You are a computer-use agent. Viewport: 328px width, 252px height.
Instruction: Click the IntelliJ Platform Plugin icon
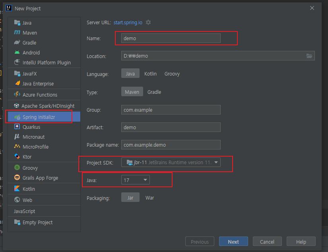pos(17,62)
